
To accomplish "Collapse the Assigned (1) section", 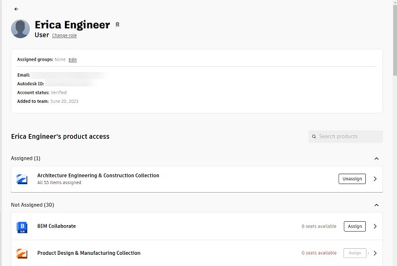I will [376, 158].
